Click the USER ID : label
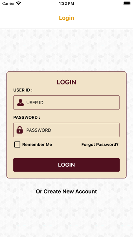Image resolution: width=133 pixels, height=237 pixels. click(x=23, y=90)
